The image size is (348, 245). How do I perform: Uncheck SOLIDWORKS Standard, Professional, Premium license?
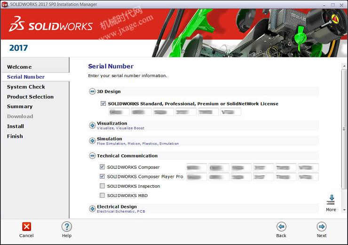point(103,103)
